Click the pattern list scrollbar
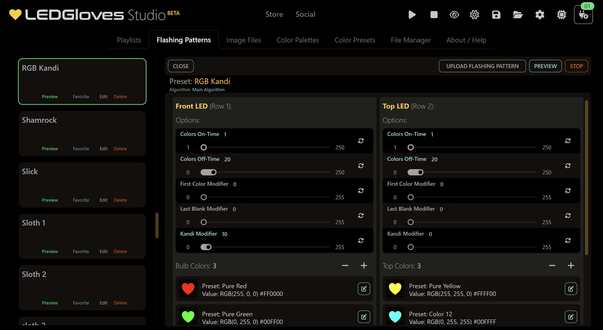This screenshot has height=330, width=603. click(157, 225)
